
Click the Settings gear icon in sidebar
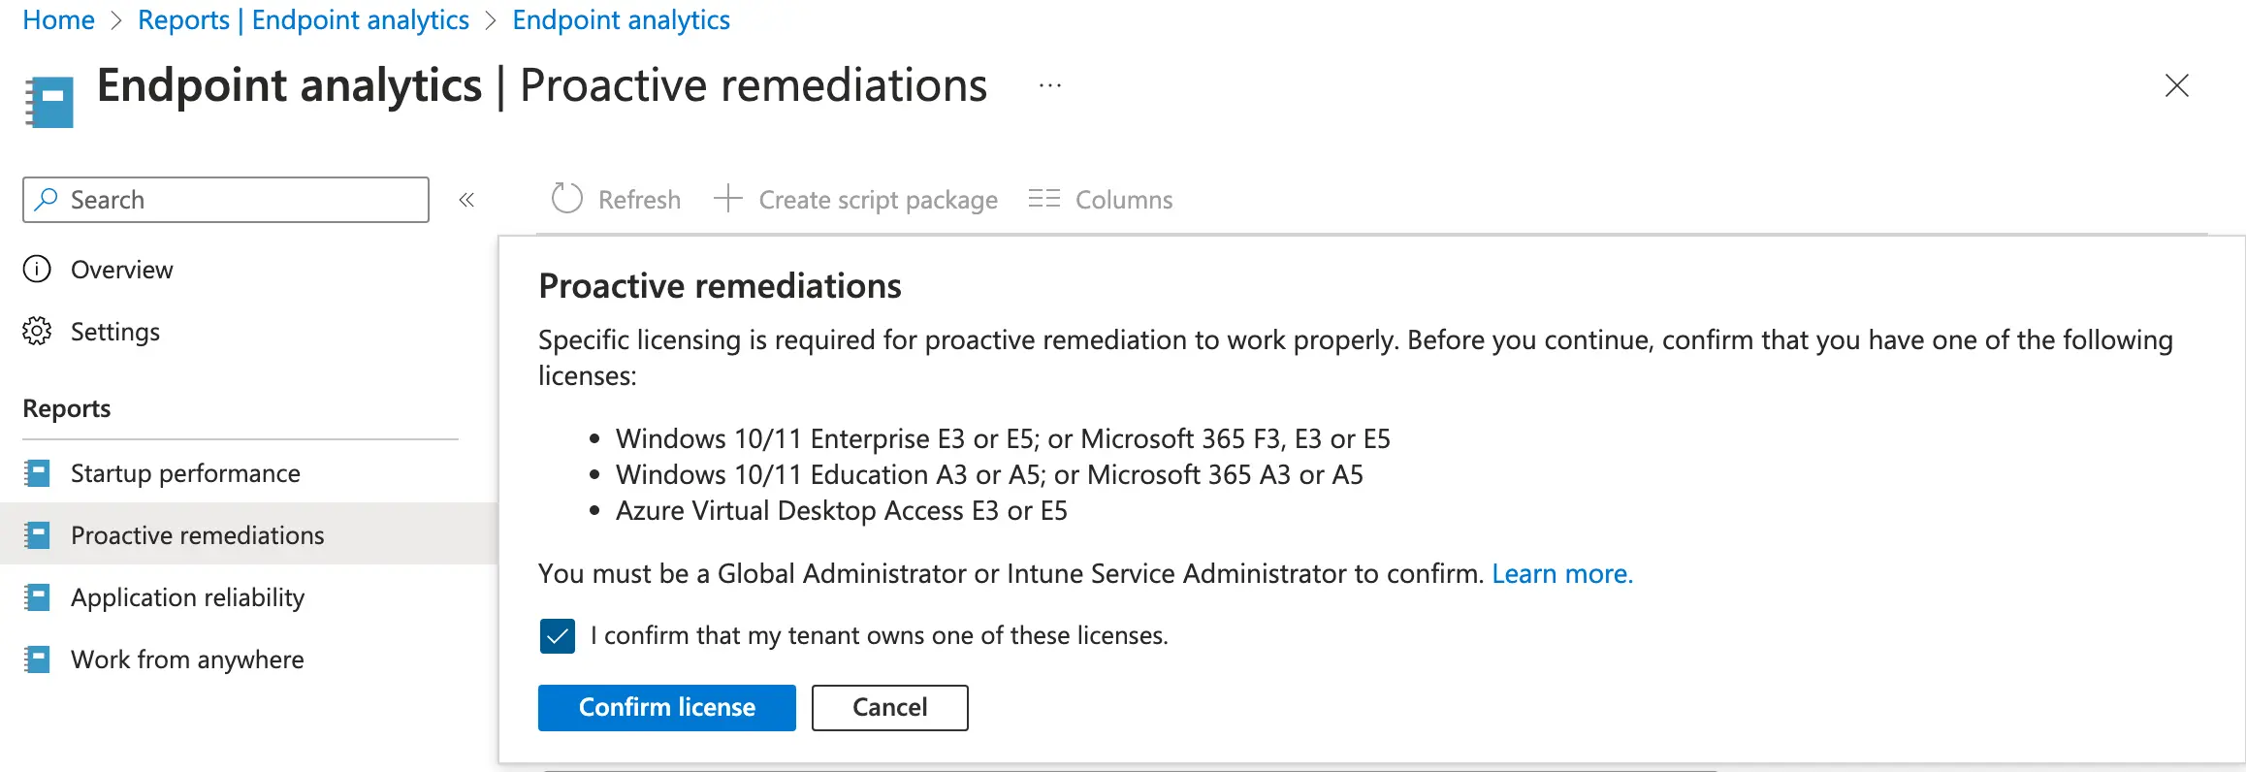pos(37,331)
